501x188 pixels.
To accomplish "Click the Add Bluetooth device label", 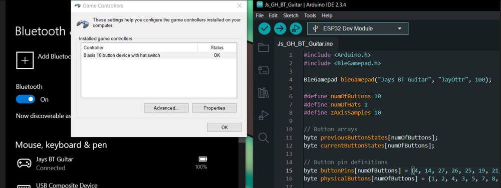I will [x=54, y=56].
